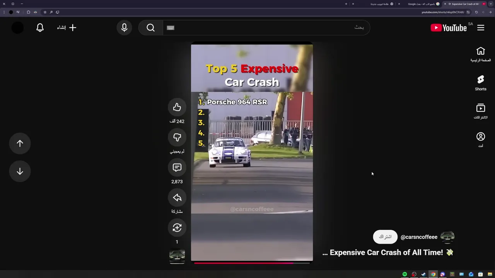Open the You (أنت) sidebar entry
The width and height of the screenshot is (495, 278).
click(481, 140)
